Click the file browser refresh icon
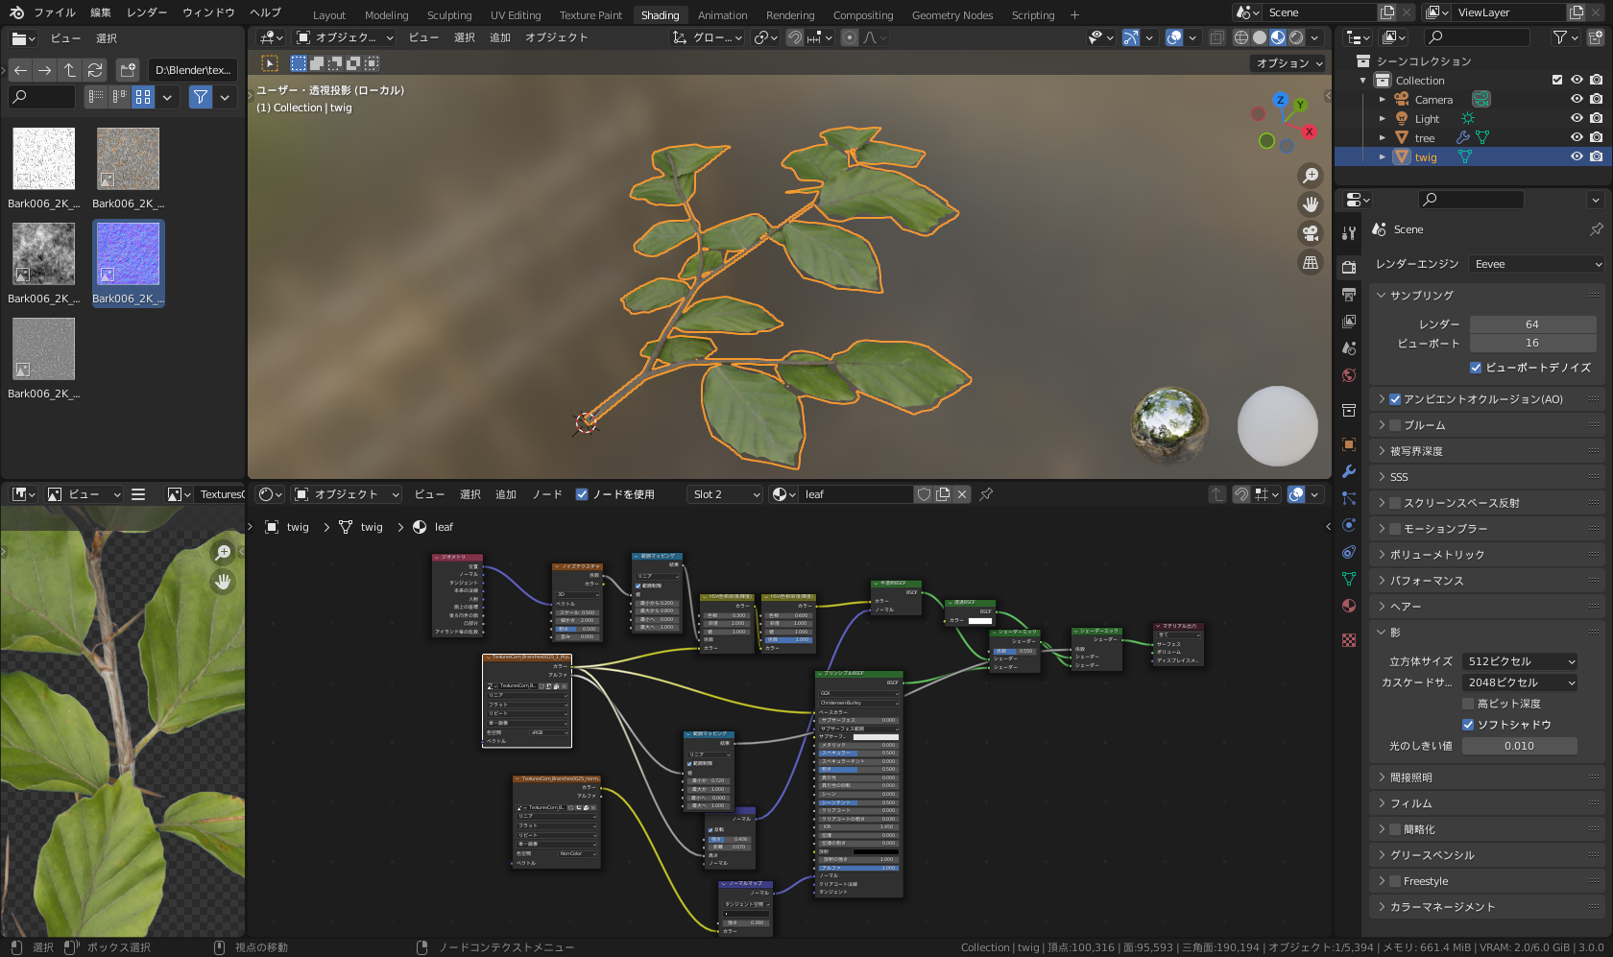Viewport: 1613px width, 957px height. coord(95,70)
